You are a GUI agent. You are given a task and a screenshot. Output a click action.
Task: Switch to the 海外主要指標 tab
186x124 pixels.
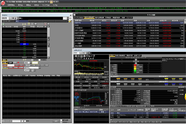[x=99, y=18]
